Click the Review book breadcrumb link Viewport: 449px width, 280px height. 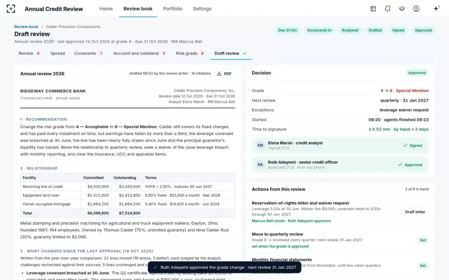(26, 27)
